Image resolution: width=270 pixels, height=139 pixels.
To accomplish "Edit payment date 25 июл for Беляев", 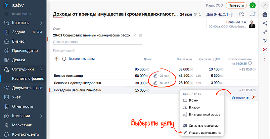I will [155, 76].
